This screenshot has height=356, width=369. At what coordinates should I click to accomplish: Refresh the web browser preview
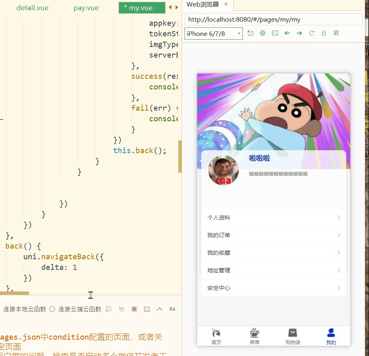[311, 33]
